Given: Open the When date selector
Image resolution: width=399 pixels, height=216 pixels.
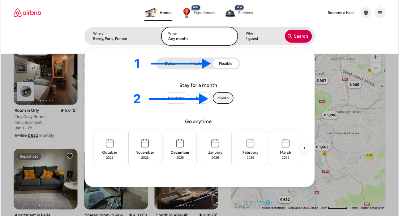Looking at the screenshot, I should point(199,36).
